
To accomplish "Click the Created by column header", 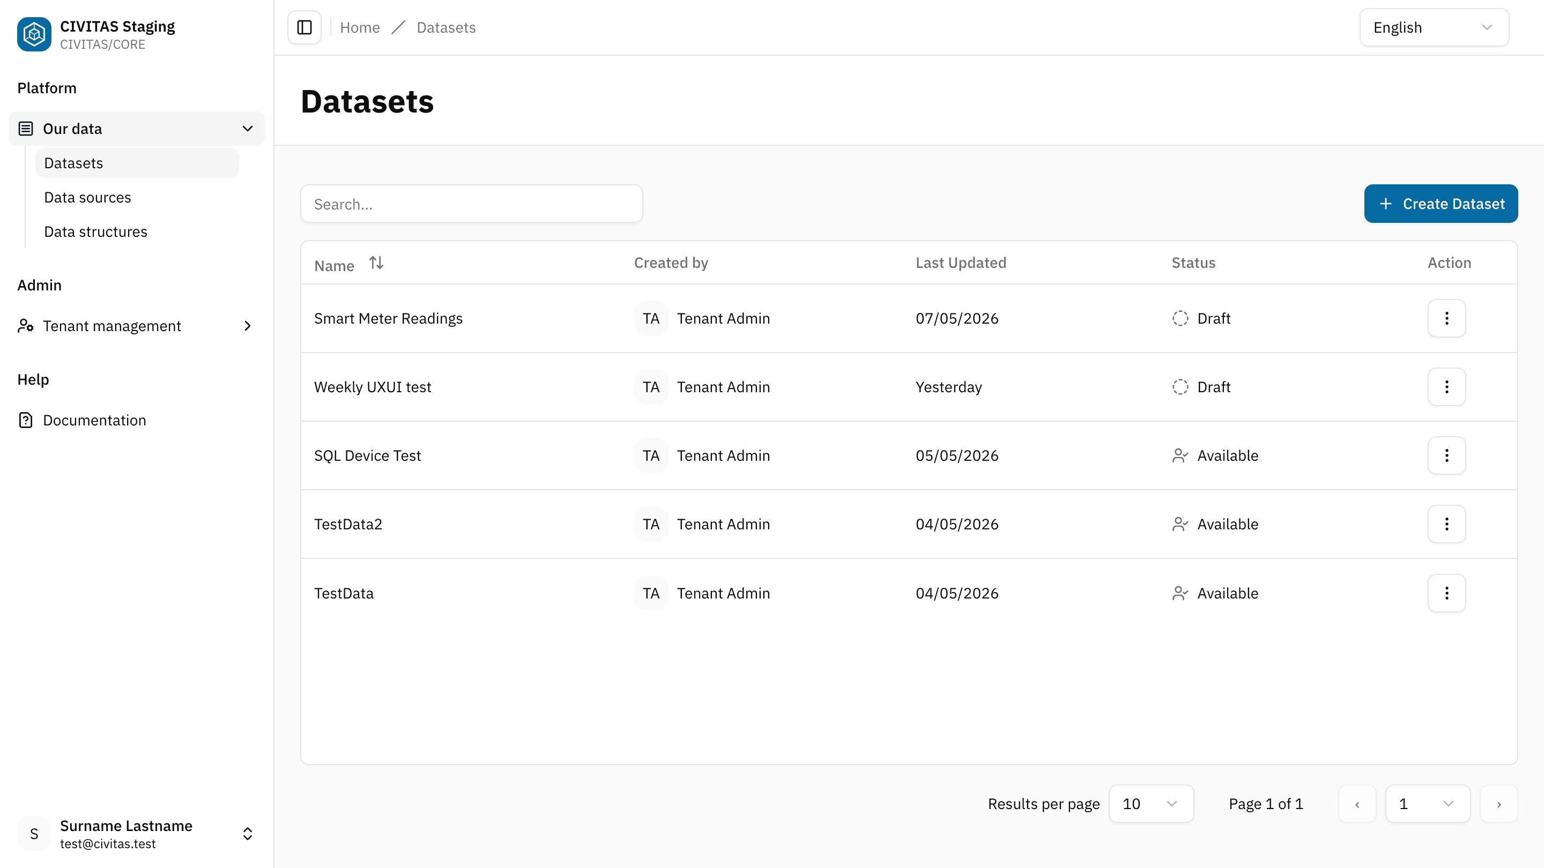I will [671, 263].
